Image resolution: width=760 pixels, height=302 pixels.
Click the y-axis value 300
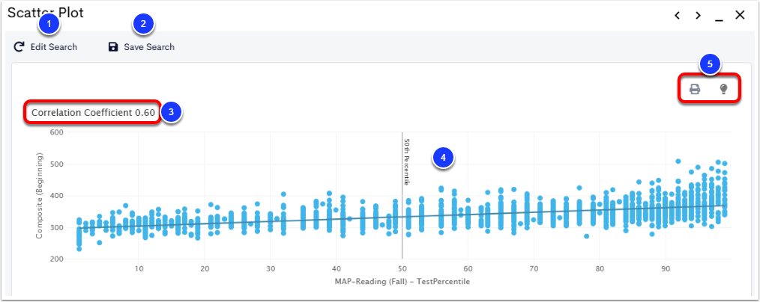[58, 227]
